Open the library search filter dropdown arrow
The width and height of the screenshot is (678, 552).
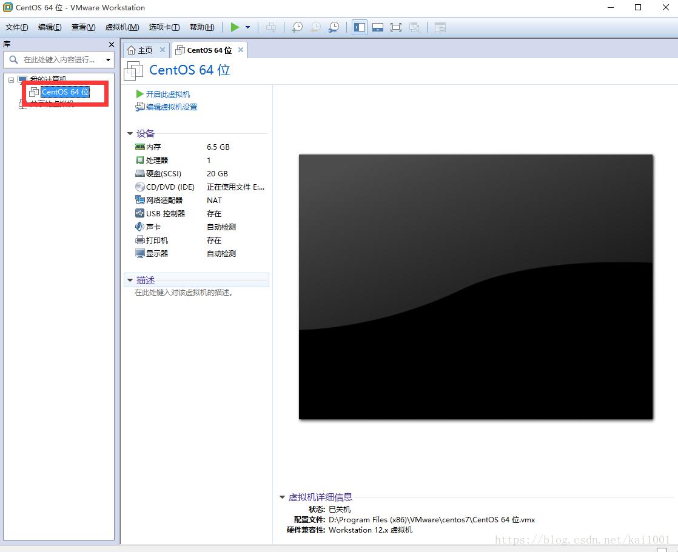tap(108, 59)
